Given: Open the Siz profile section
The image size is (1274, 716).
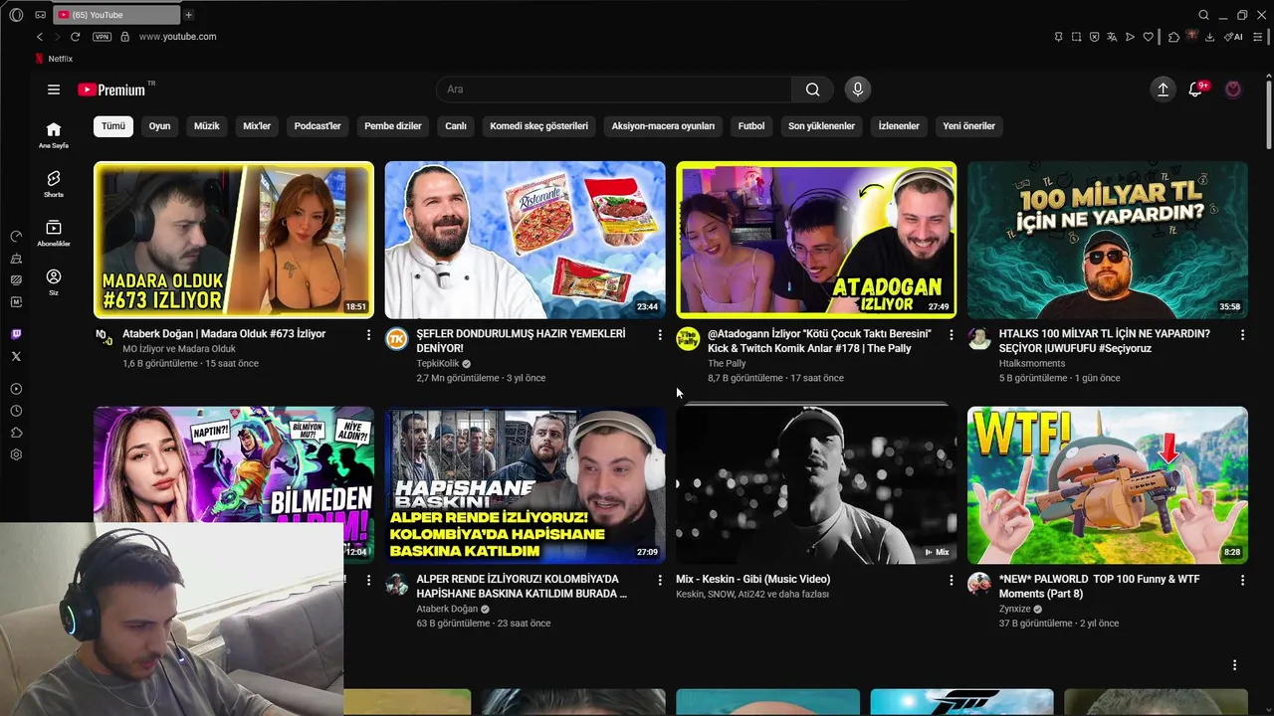Looking at the screenshot, I should [x=54, y=282].
